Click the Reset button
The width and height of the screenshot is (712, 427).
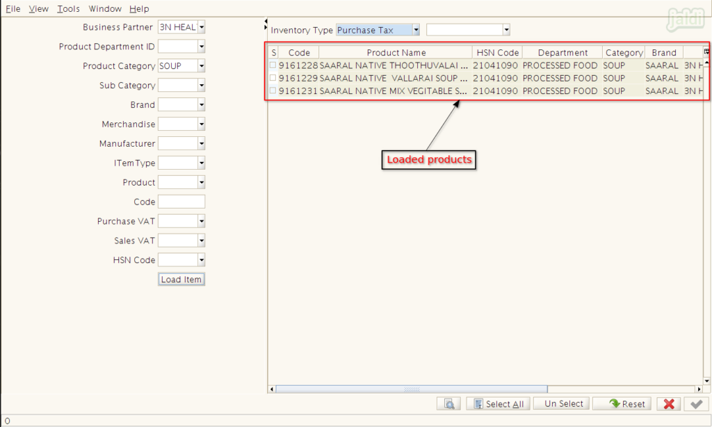622,403
